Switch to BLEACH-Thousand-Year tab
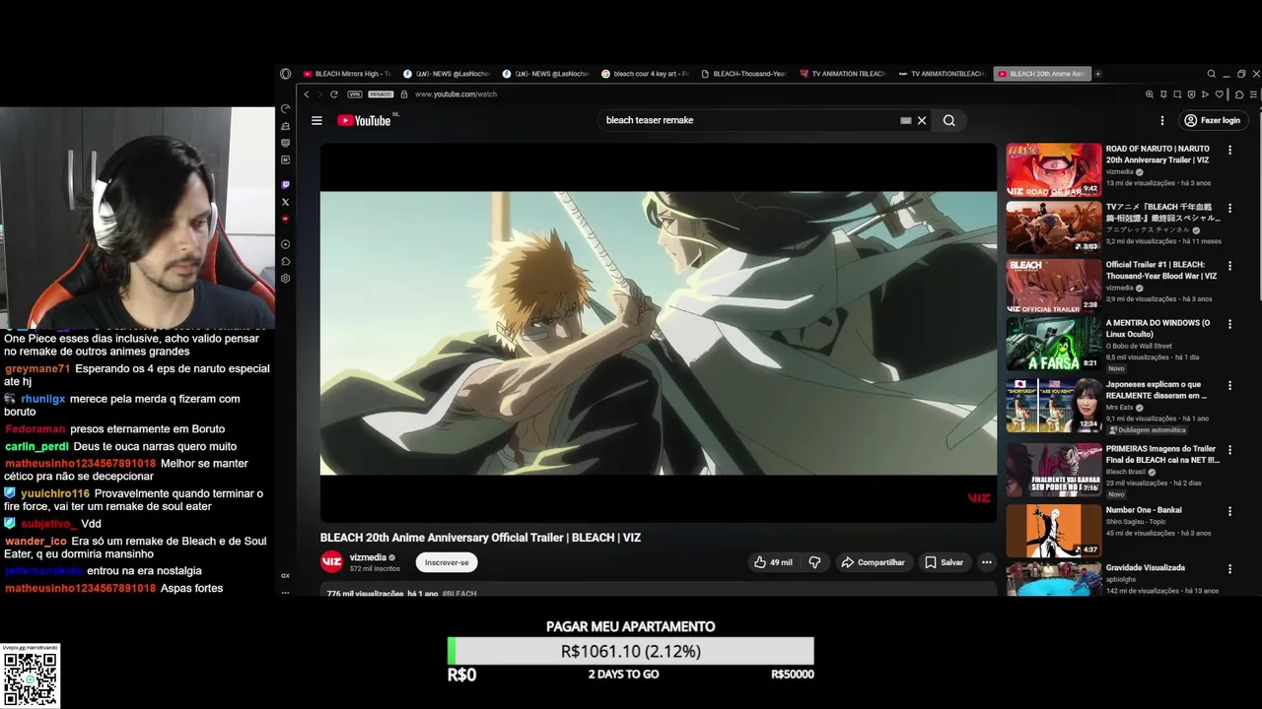1262x709 pixels. [743, 74]
